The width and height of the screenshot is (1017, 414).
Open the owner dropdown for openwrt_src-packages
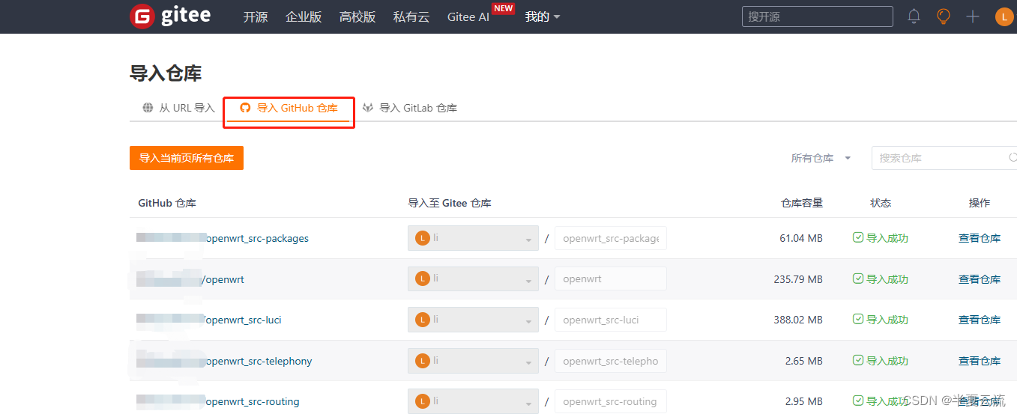pyautogui.click(x=473, y=238)
